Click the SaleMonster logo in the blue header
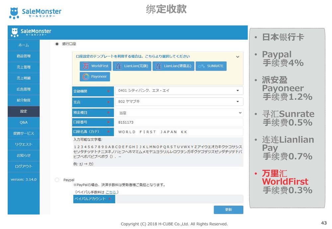The image size is (332, 229). pyautogui.click(x=31, y=32)
